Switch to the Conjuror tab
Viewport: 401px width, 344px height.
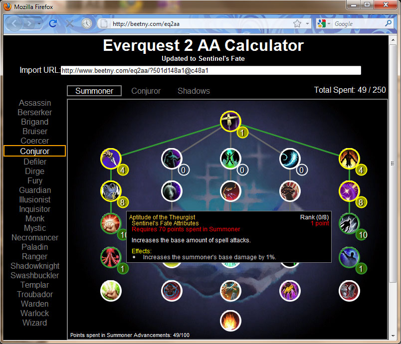[146, 91]
